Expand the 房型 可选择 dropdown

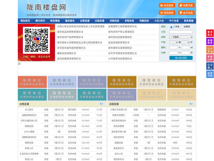(181, 37)
